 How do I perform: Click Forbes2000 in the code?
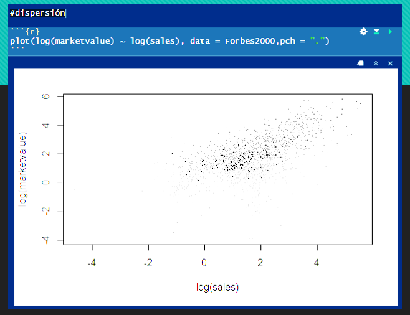[x=250, y=41]
